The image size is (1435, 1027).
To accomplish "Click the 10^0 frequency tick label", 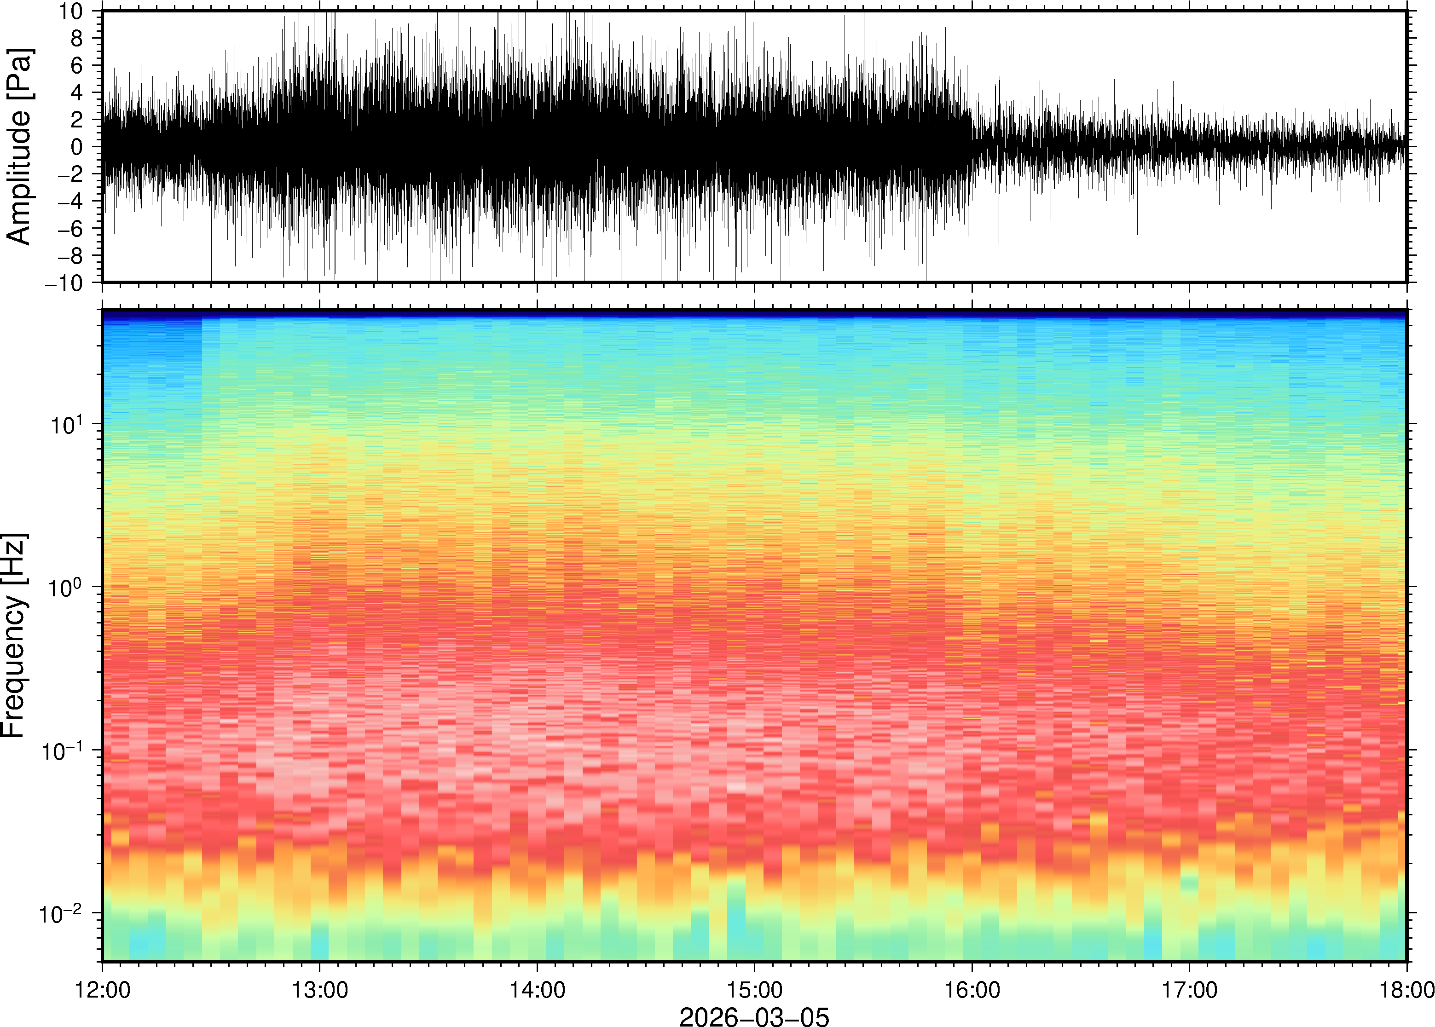I will [x=66, y=588].
